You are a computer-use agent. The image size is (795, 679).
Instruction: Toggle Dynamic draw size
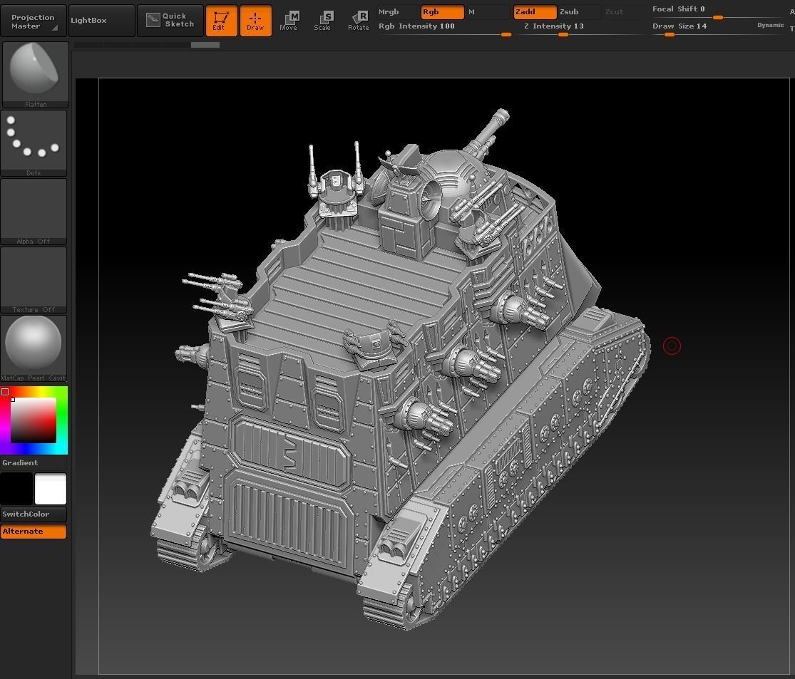click(770, 26)
